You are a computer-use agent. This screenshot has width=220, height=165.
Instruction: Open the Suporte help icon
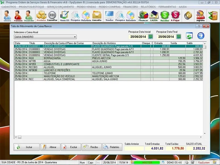[x=200, y=15]
